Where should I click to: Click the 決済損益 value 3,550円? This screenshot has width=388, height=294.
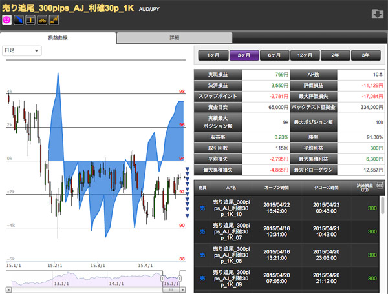(x=279, y=86)
